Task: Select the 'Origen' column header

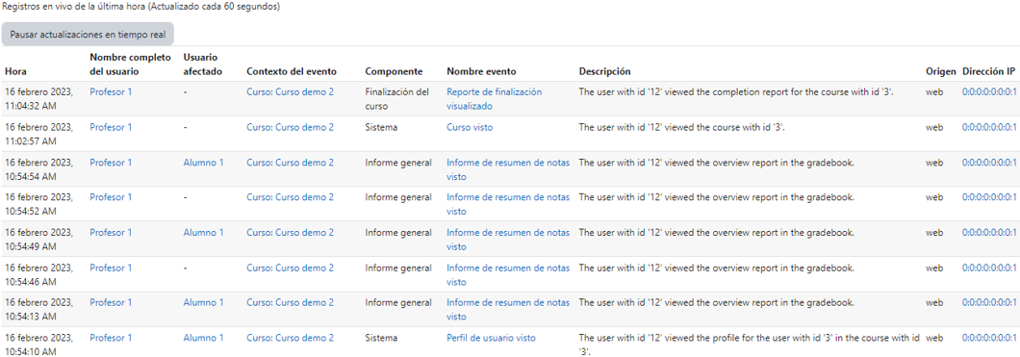Action: [941, 71]
